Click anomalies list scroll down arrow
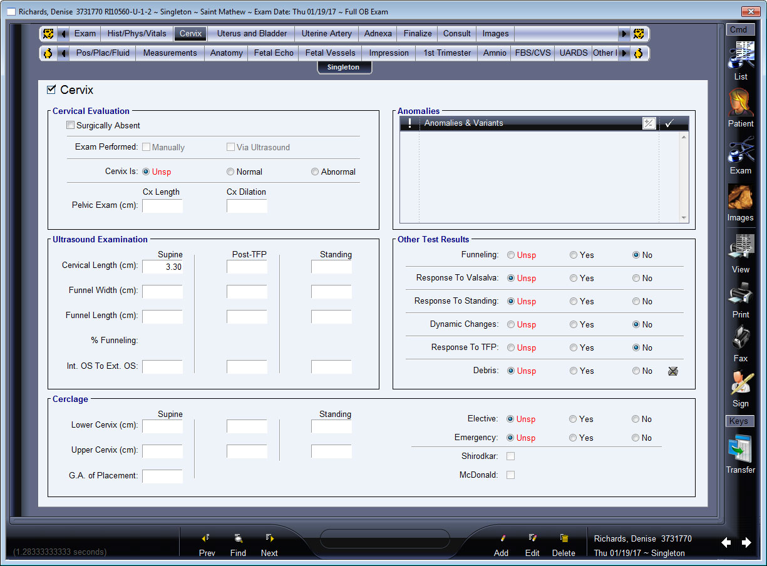Image resolution: width=767 pixels, height=566 pixels. coord(683,217)
